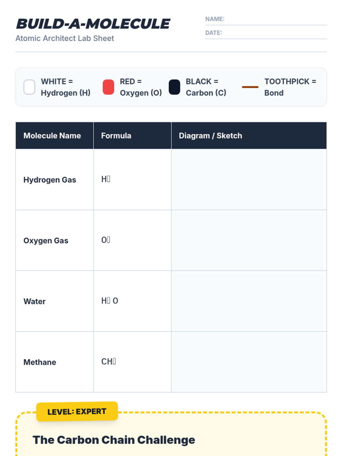
Task: Click the BUILD-A-MOLECULE title
Action: (93, 24)
